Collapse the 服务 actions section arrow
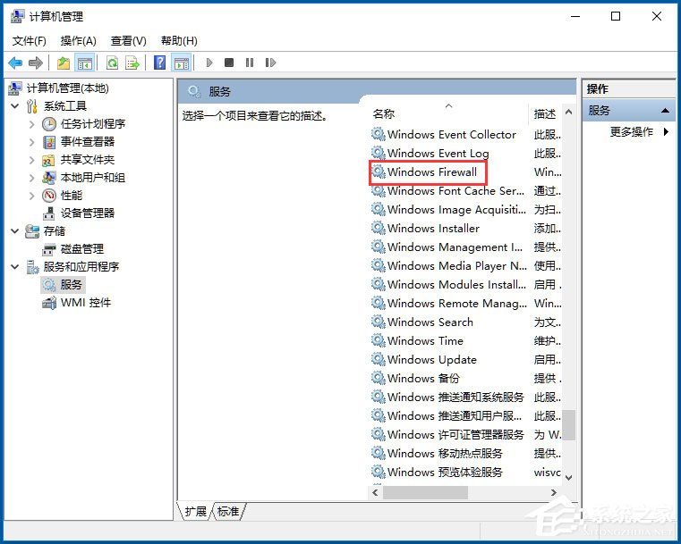 tap(665, 111)
